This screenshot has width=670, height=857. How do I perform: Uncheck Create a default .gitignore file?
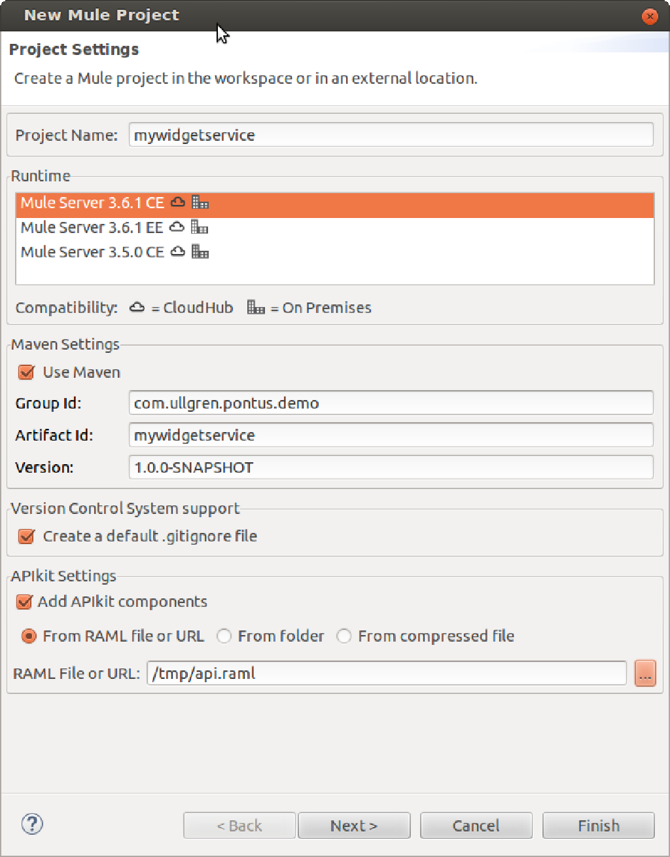pos(26,536)
